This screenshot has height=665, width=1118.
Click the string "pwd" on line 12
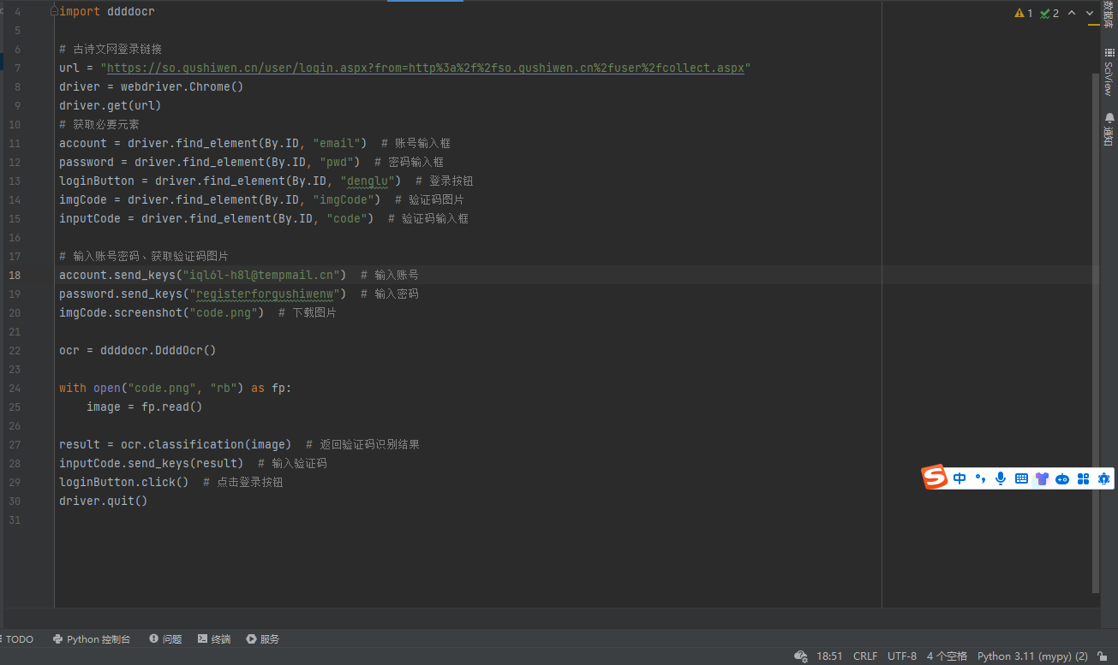click(x=337, y=162)
